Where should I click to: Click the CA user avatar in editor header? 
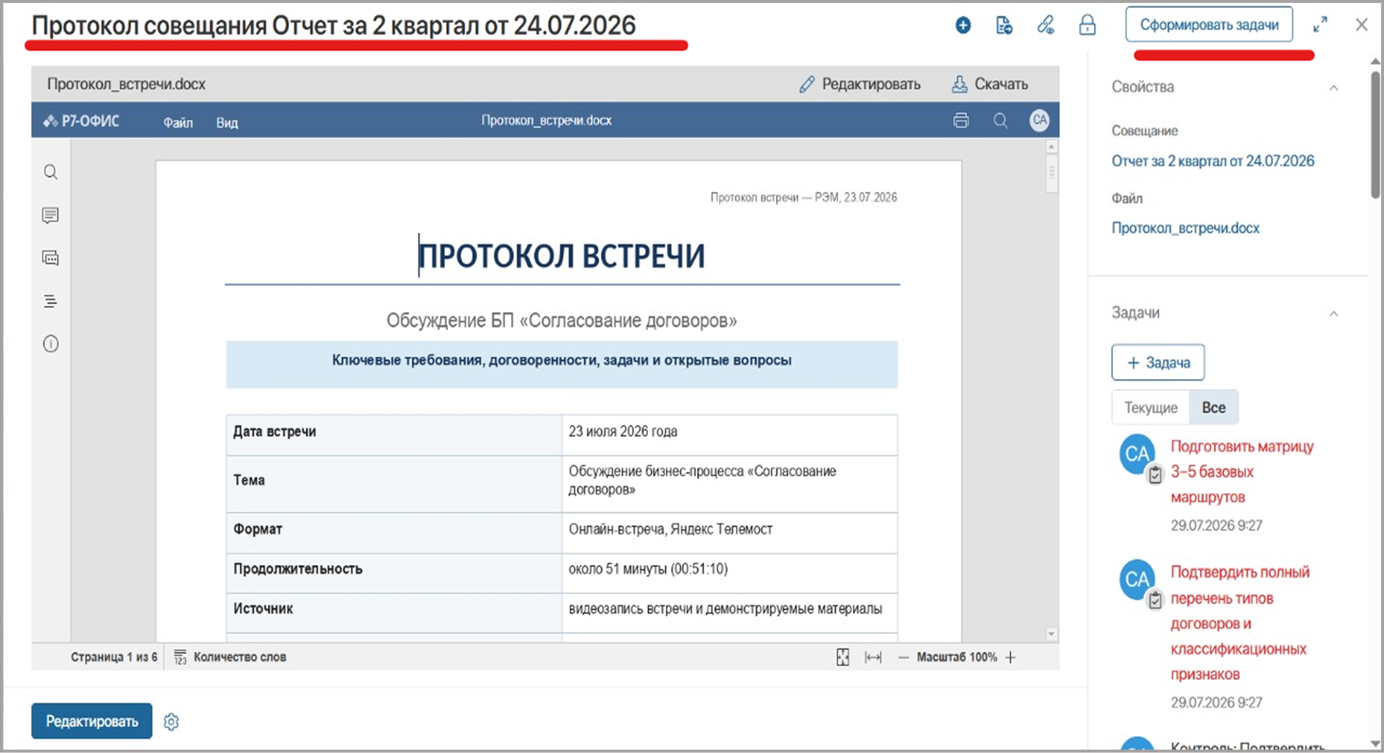click(x=1040, y=120)
